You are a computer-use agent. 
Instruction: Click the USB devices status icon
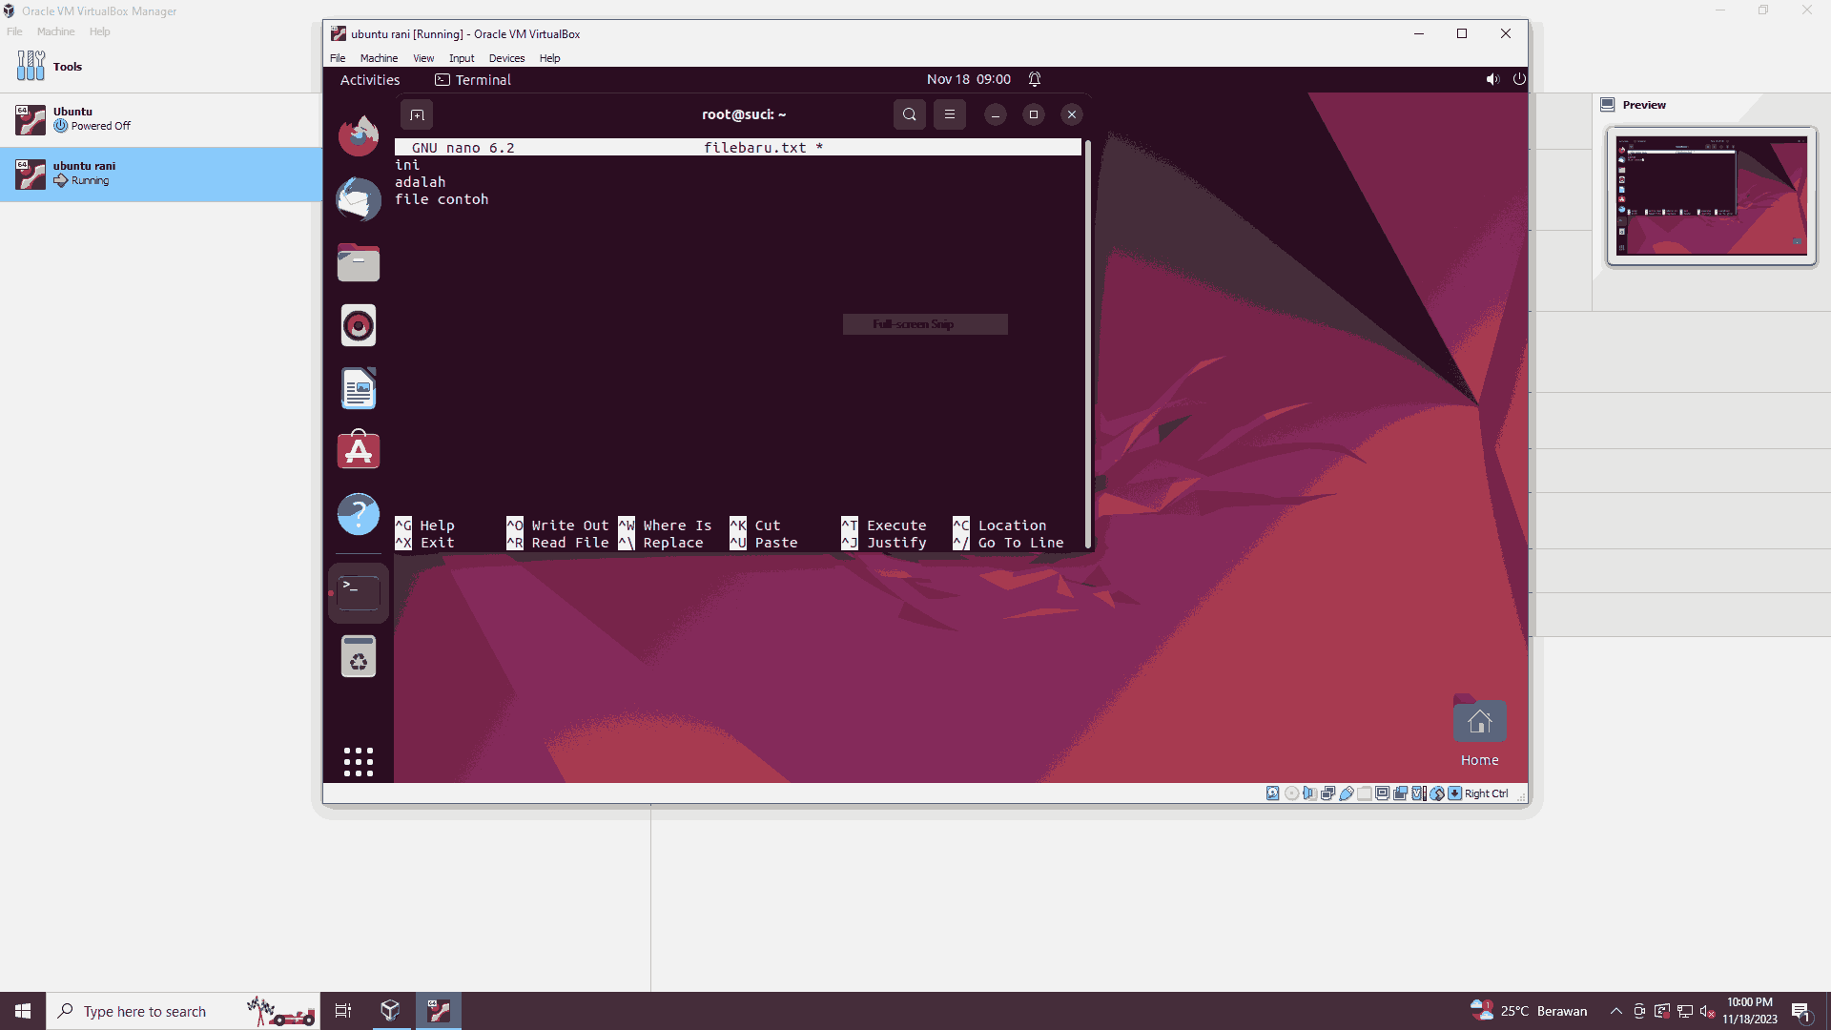click(x=1346, y=793)
